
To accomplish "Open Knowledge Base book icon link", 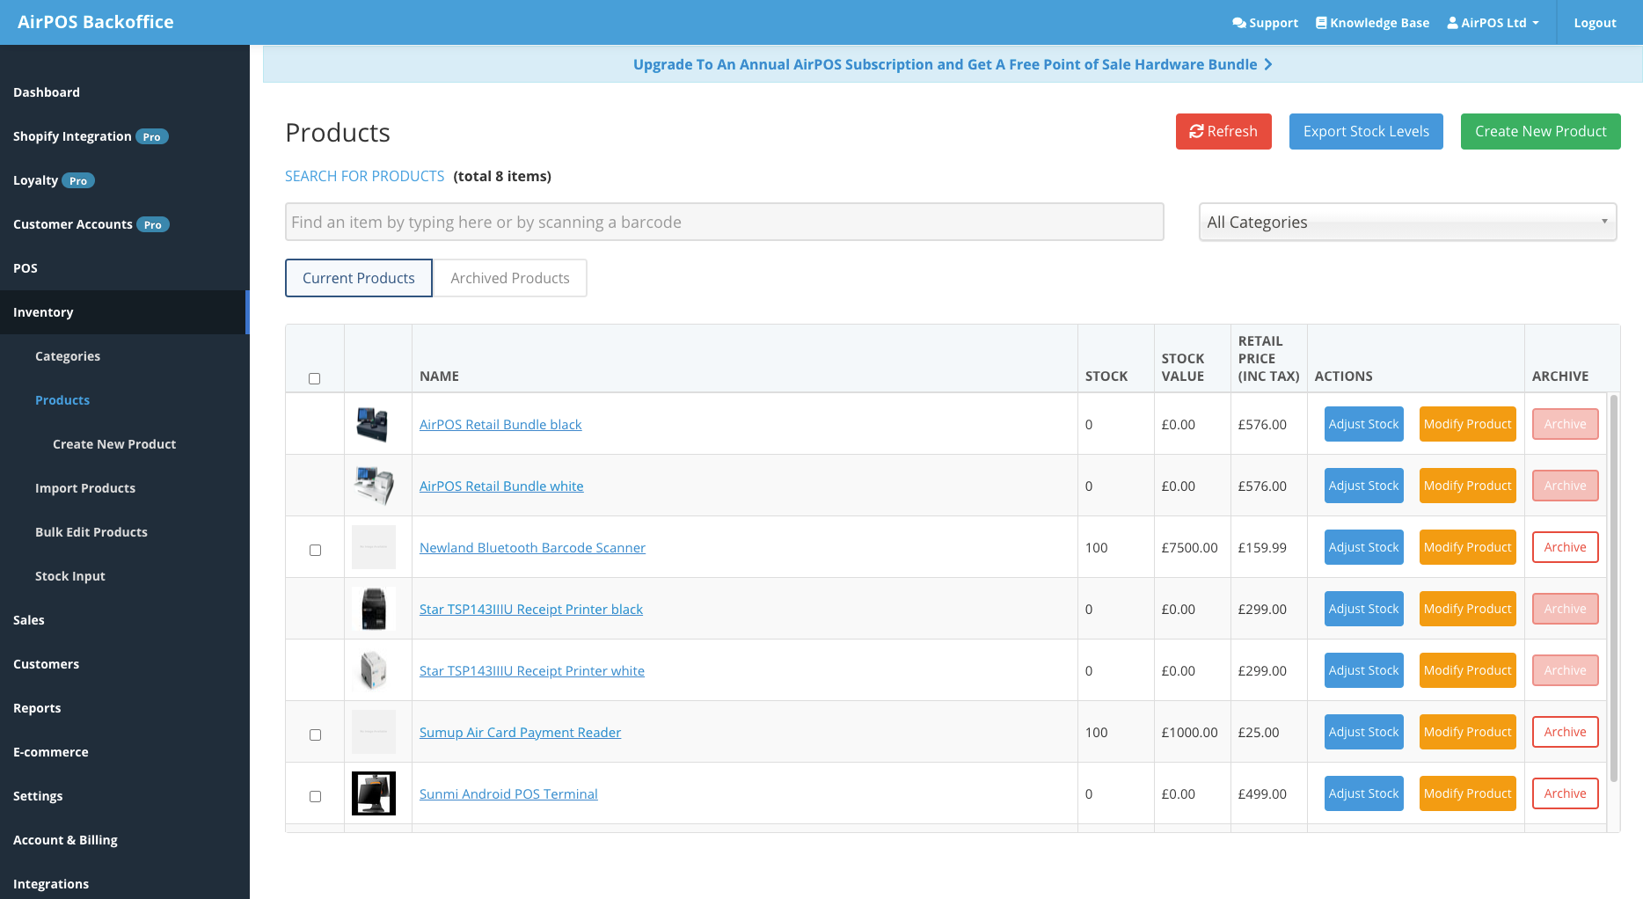I will (1321, 23).
